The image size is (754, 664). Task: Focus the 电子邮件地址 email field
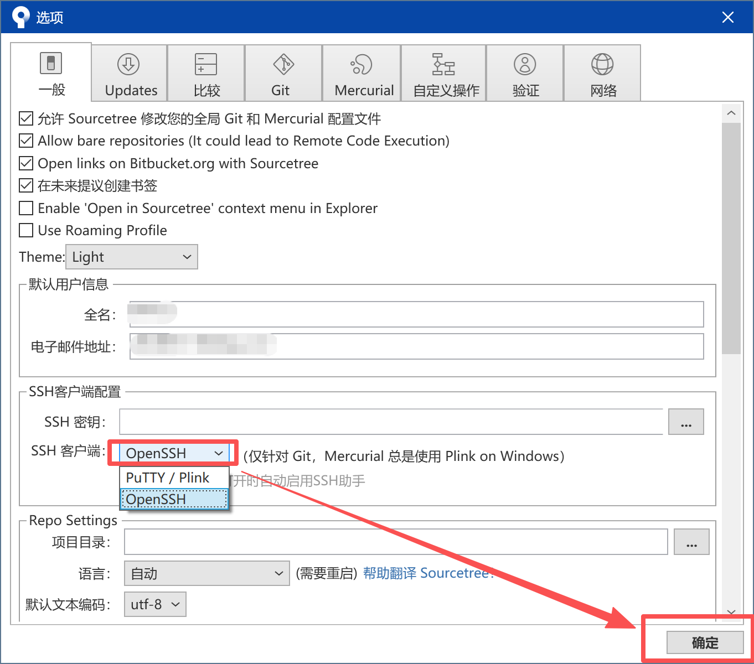[416, 346]
